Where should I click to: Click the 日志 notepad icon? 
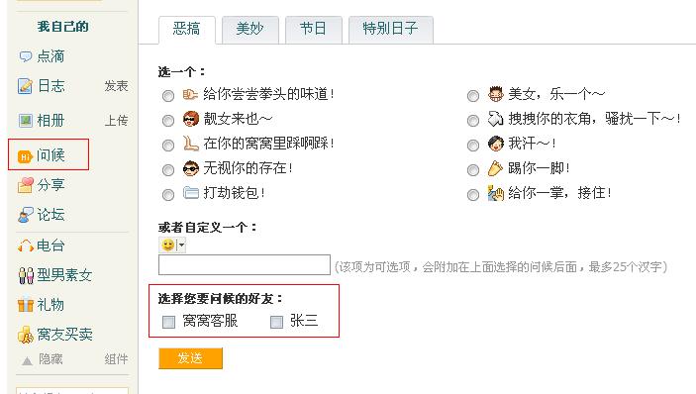26,86
